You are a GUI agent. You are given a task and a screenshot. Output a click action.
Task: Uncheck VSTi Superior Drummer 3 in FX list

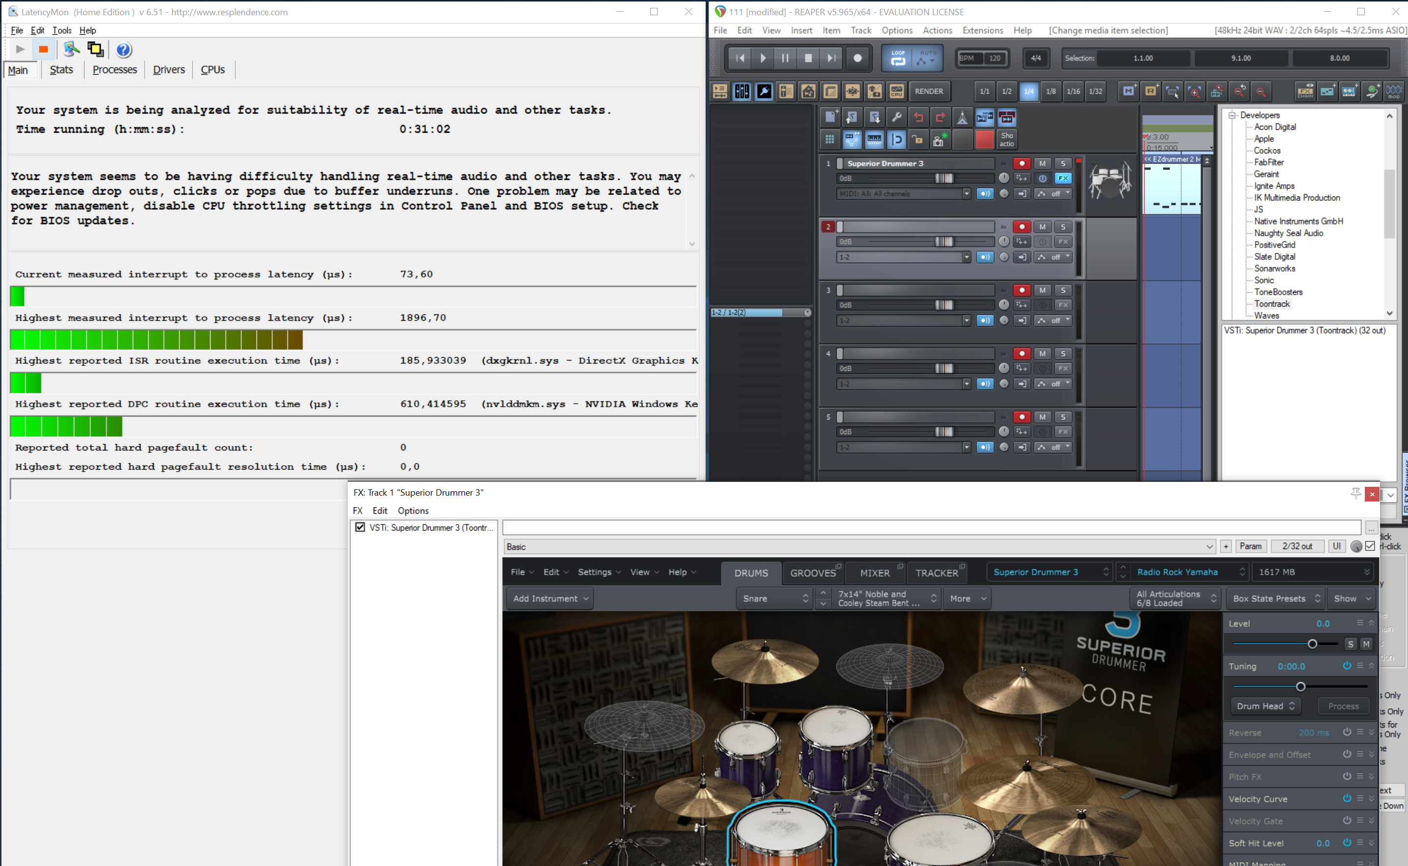pos(360,527)
